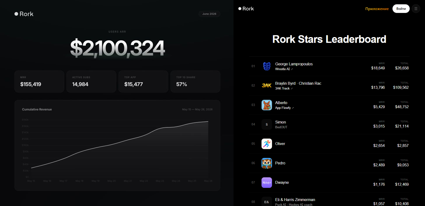The image size is (425, 206).
Task: Click the App Flowfy fox icon
Action: tap(267, 105)
